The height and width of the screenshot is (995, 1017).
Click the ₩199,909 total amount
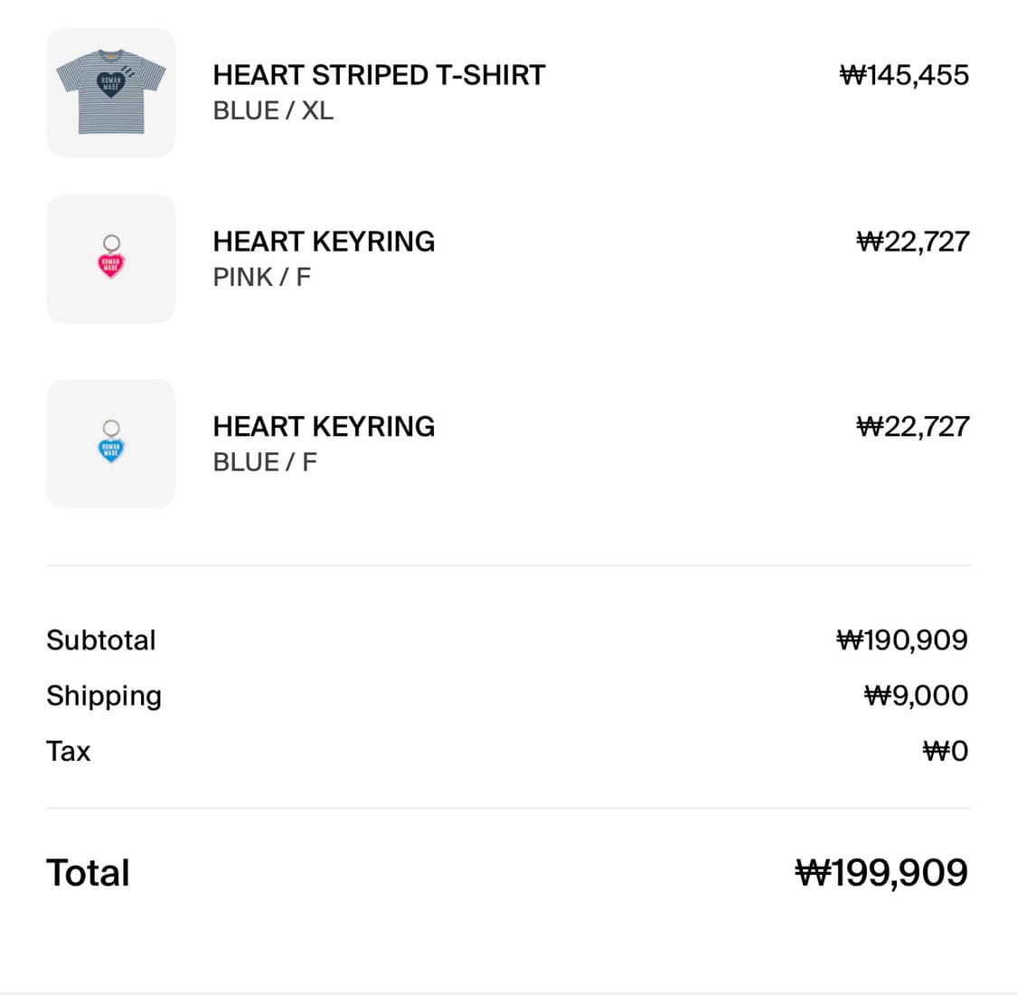coord(881,873)
